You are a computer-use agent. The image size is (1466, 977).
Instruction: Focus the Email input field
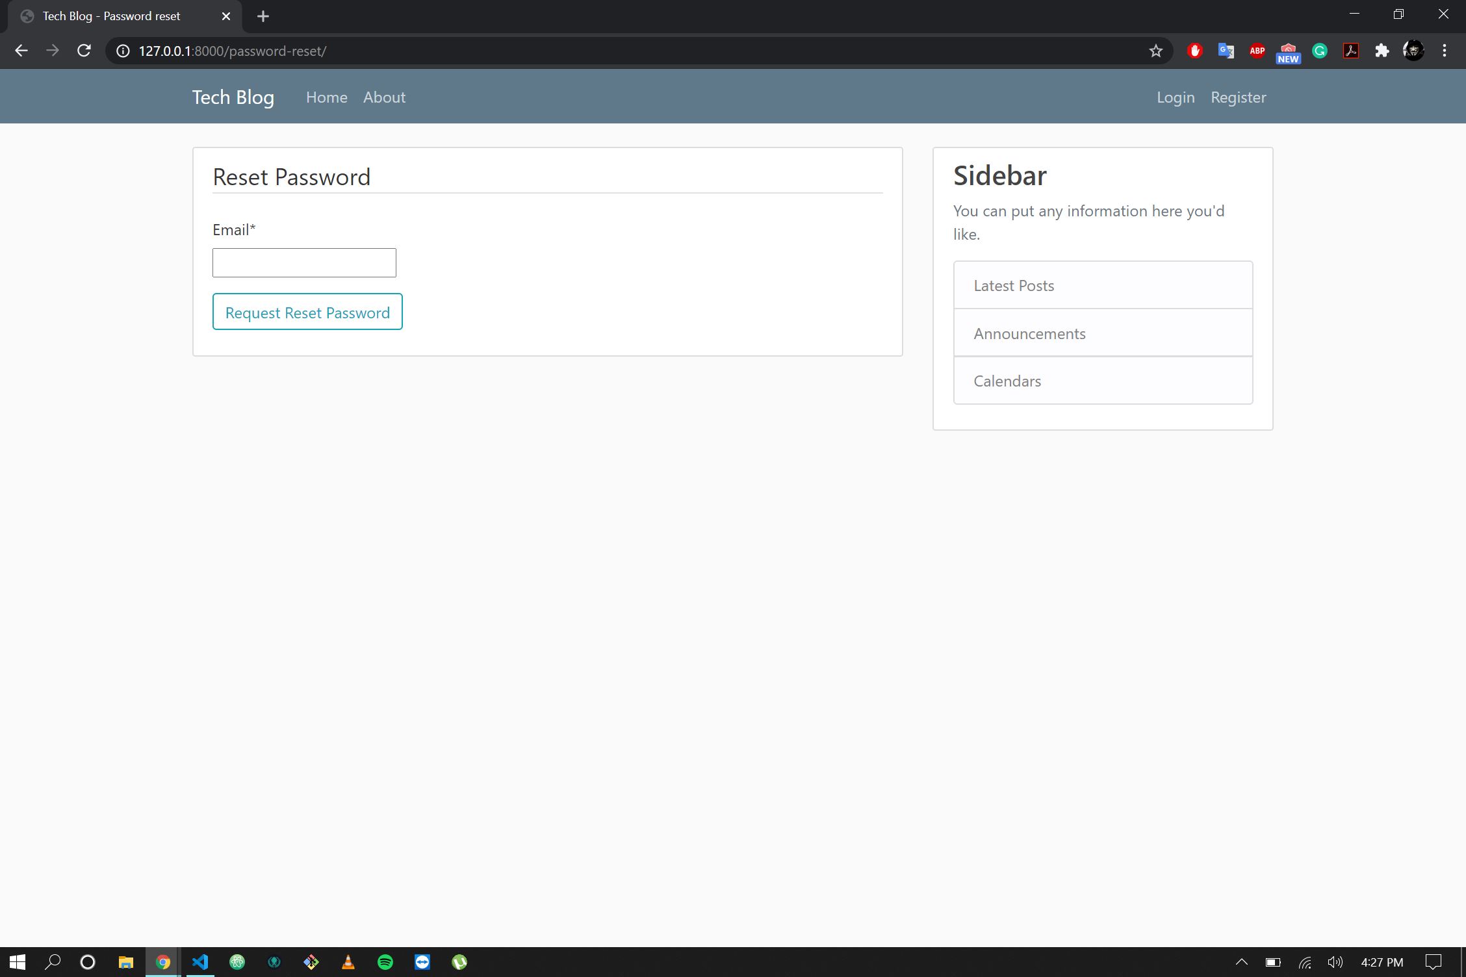coord(304,263)
